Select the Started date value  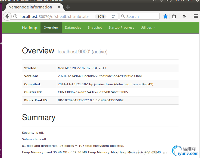[x=82, y=68]
